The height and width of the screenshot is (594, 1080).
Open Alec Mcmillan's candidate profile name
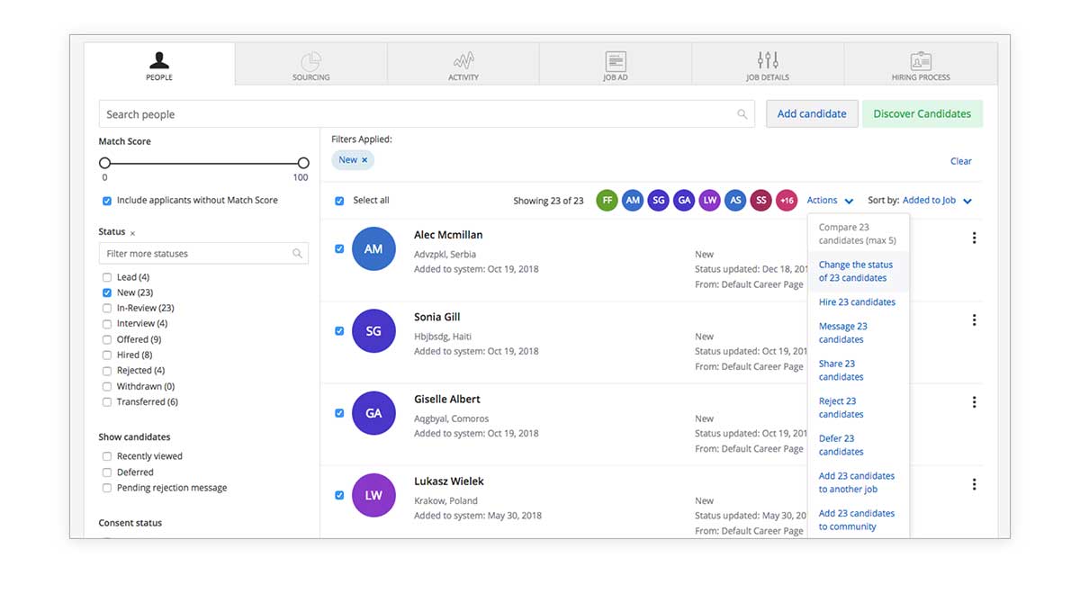[x=448, y=235]
